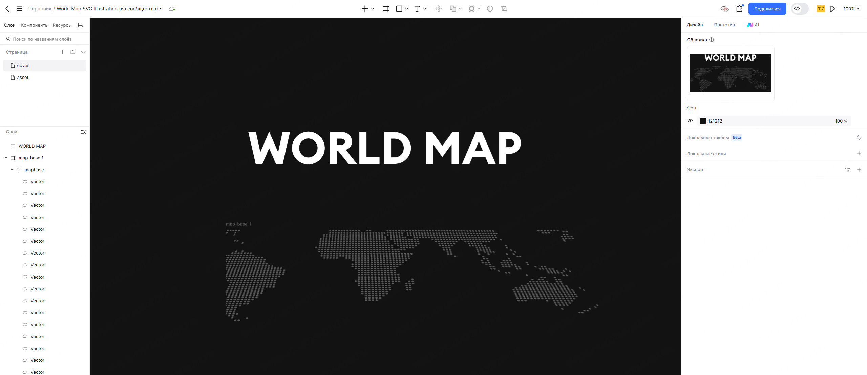This screenshot has width=867, height=375.
Task: Collapse the mapbase group layer
Action: pos(12,170)
